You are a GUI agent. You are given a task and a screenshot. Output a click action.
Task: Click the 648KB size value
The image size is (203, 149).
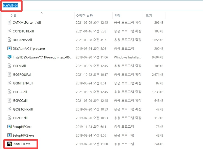click(x=159, y=101)
